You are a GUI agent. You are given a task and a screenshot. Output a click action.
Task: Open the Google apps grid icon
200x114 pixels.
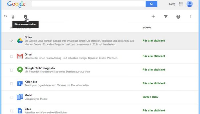click(181, 4)
